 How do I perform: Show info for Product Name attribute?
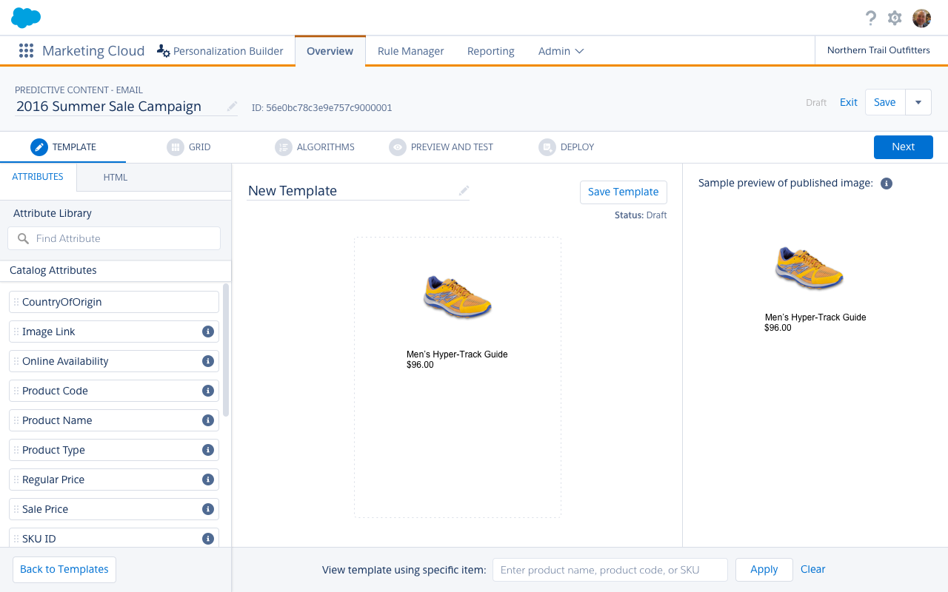click(208, 420)
